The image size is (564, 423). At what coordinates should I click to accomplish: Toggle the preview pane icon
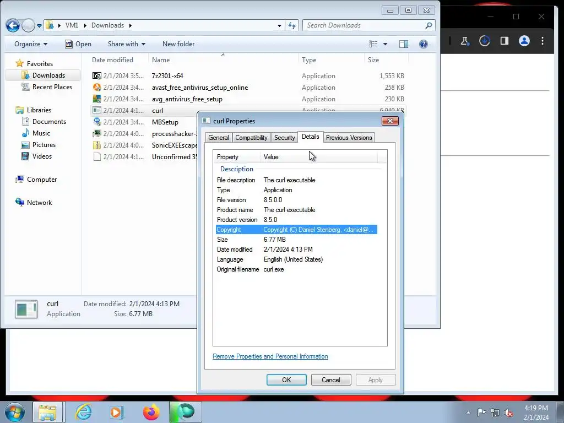click(404, 44)
